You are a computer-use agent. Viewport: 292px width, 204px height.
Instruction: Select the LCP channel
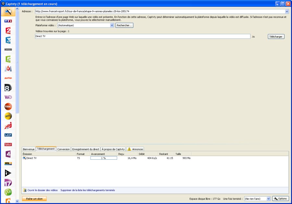click(x=8, y=135)
